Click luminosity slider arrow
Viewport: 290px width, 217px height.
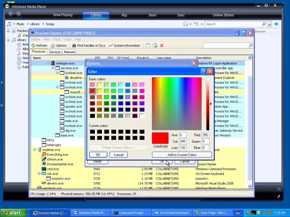pyautogui.click(x=211, y=104)
